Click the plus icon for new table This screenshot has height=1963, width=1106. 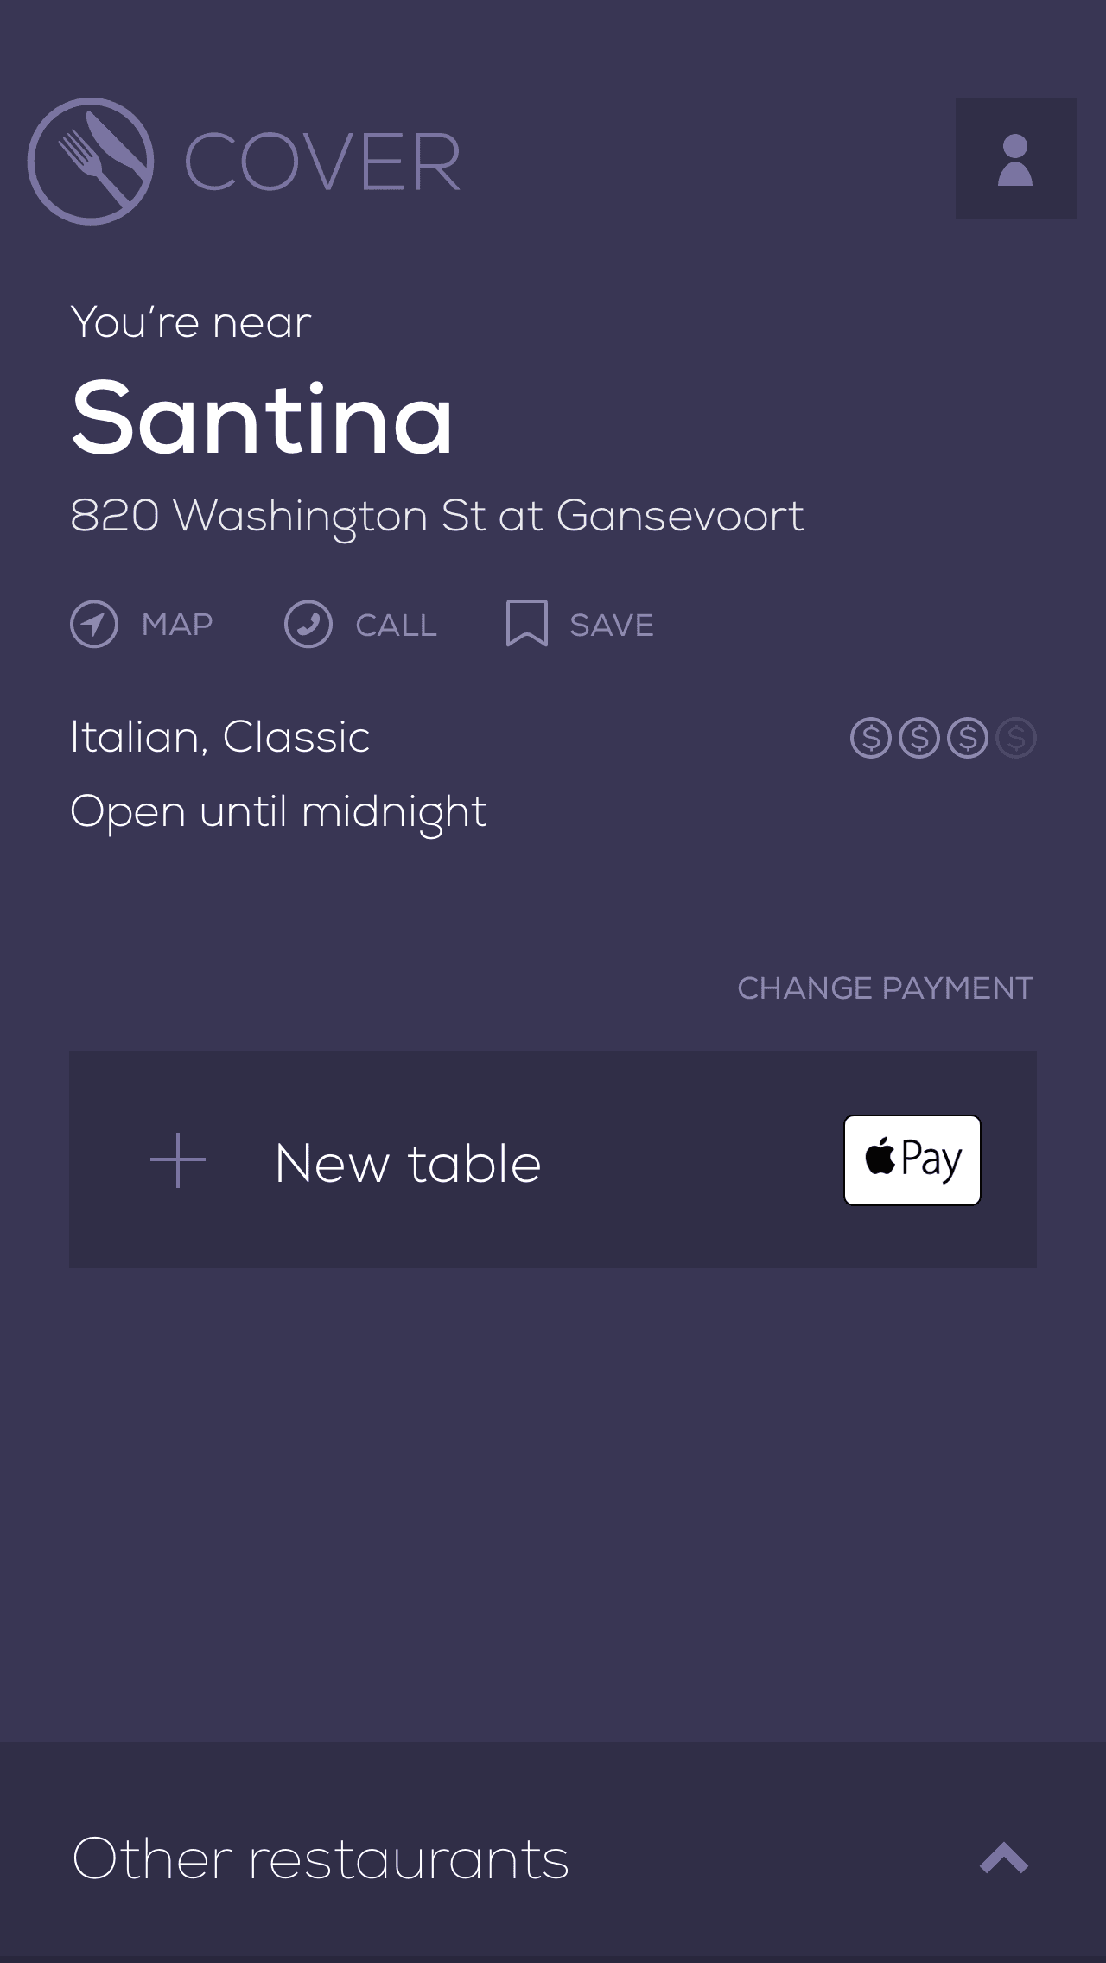178,1160
